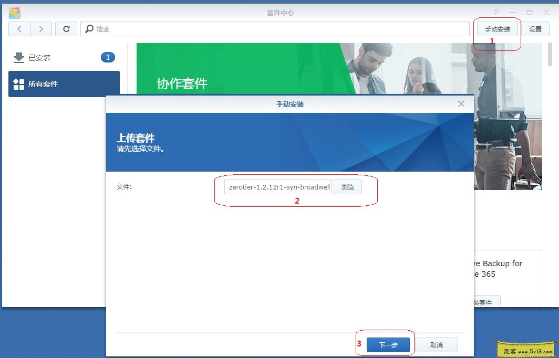The image size is (559, 358).
Task: Click the installed count badge showing 1
Action: [108, 57]
